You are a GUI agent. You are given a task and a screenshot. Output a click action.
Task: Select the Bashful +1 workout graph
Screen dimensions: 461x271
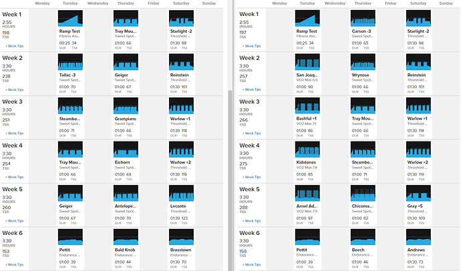pos(307,105)
